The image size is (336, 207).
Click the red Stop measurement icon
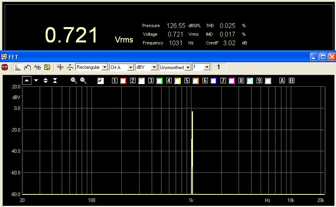[x=5, y=67]
